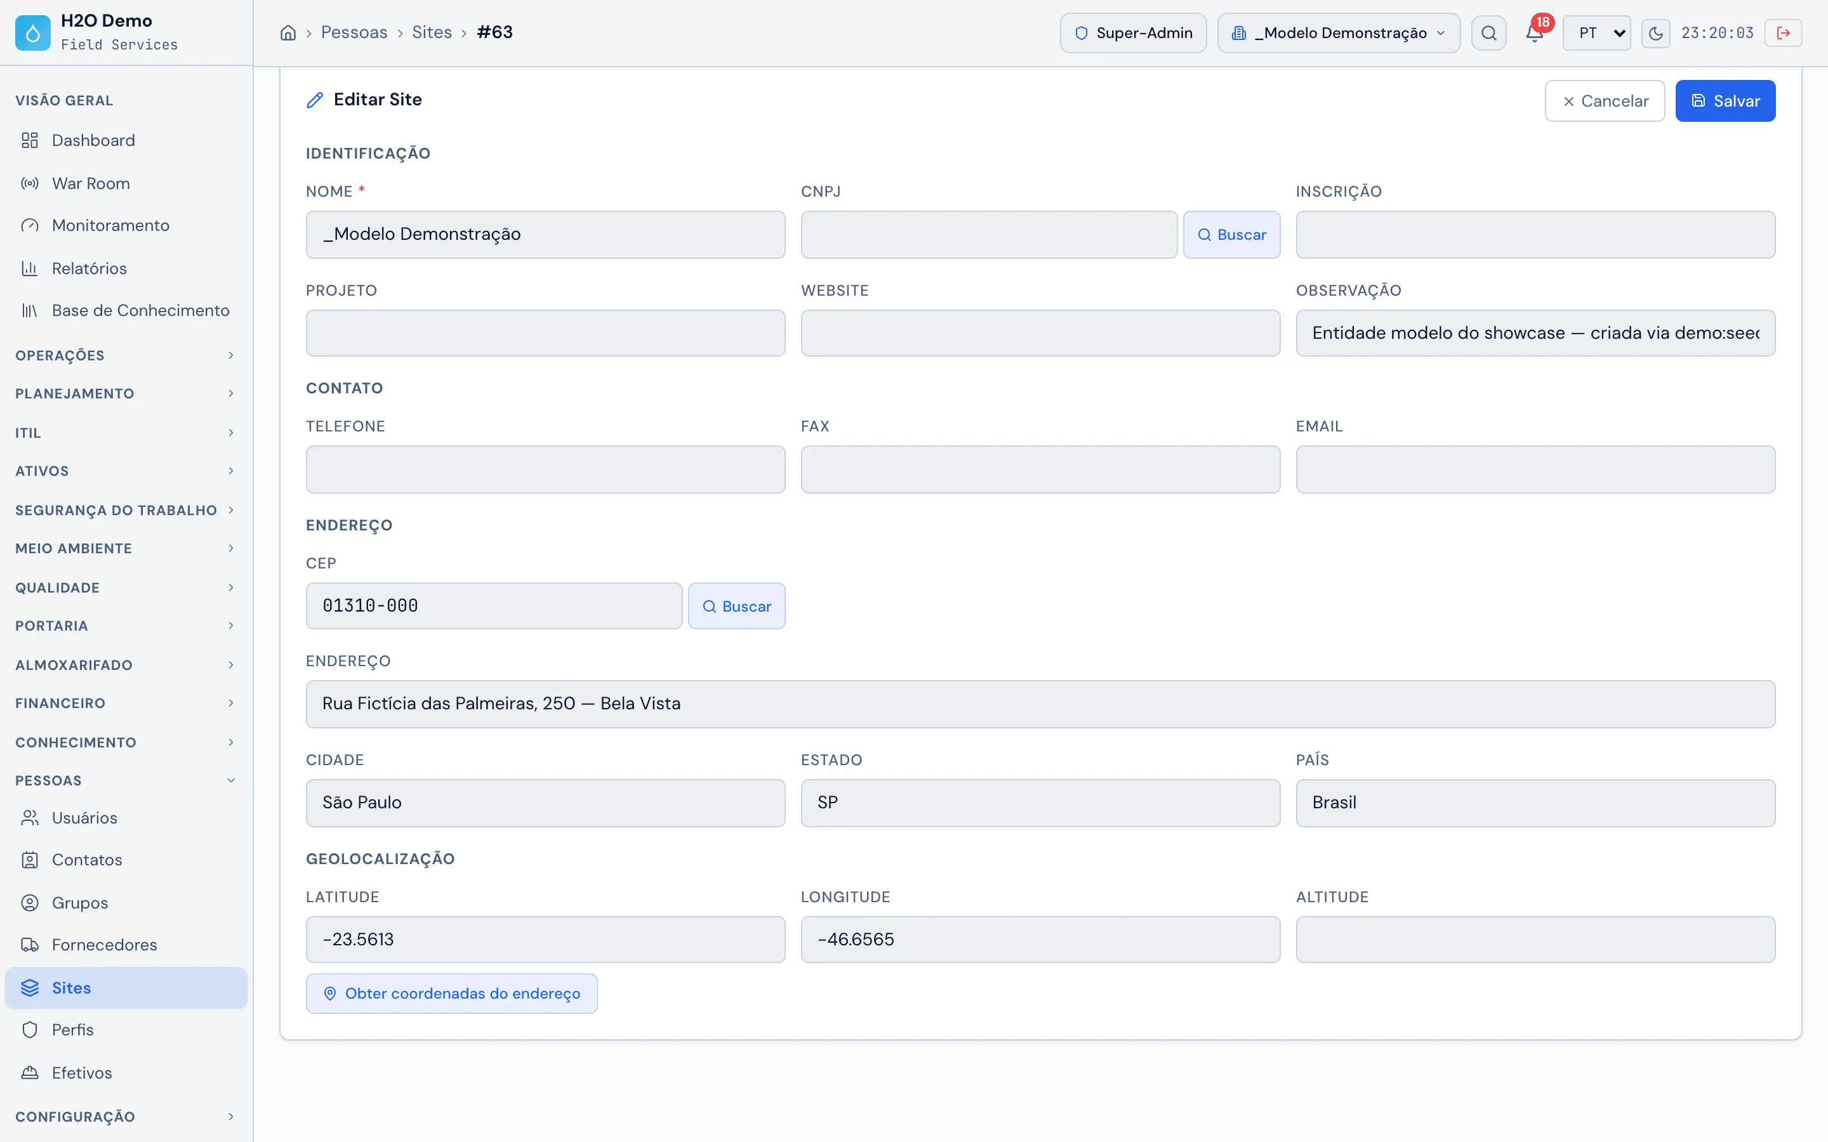1828x1142 pixels.
Task: Open Dashboard from sidebar
Action: point(126,140)
